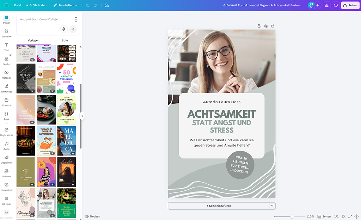Image resolution: width=361 pixels, height=220 pixels.
Task: Open the Diagramme sidebar panel
Action: tap(6, 159)
